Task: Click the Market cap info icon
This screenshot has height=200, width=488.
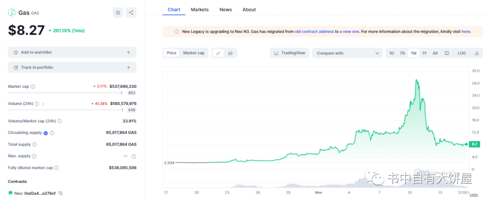Action: (33, 86)
